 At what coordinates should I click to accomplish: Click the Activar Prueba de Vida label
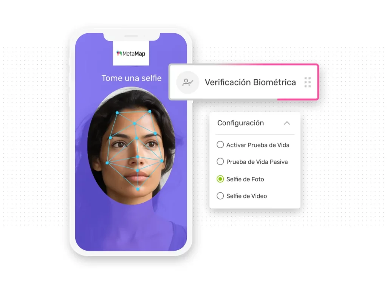click(258, 145)
